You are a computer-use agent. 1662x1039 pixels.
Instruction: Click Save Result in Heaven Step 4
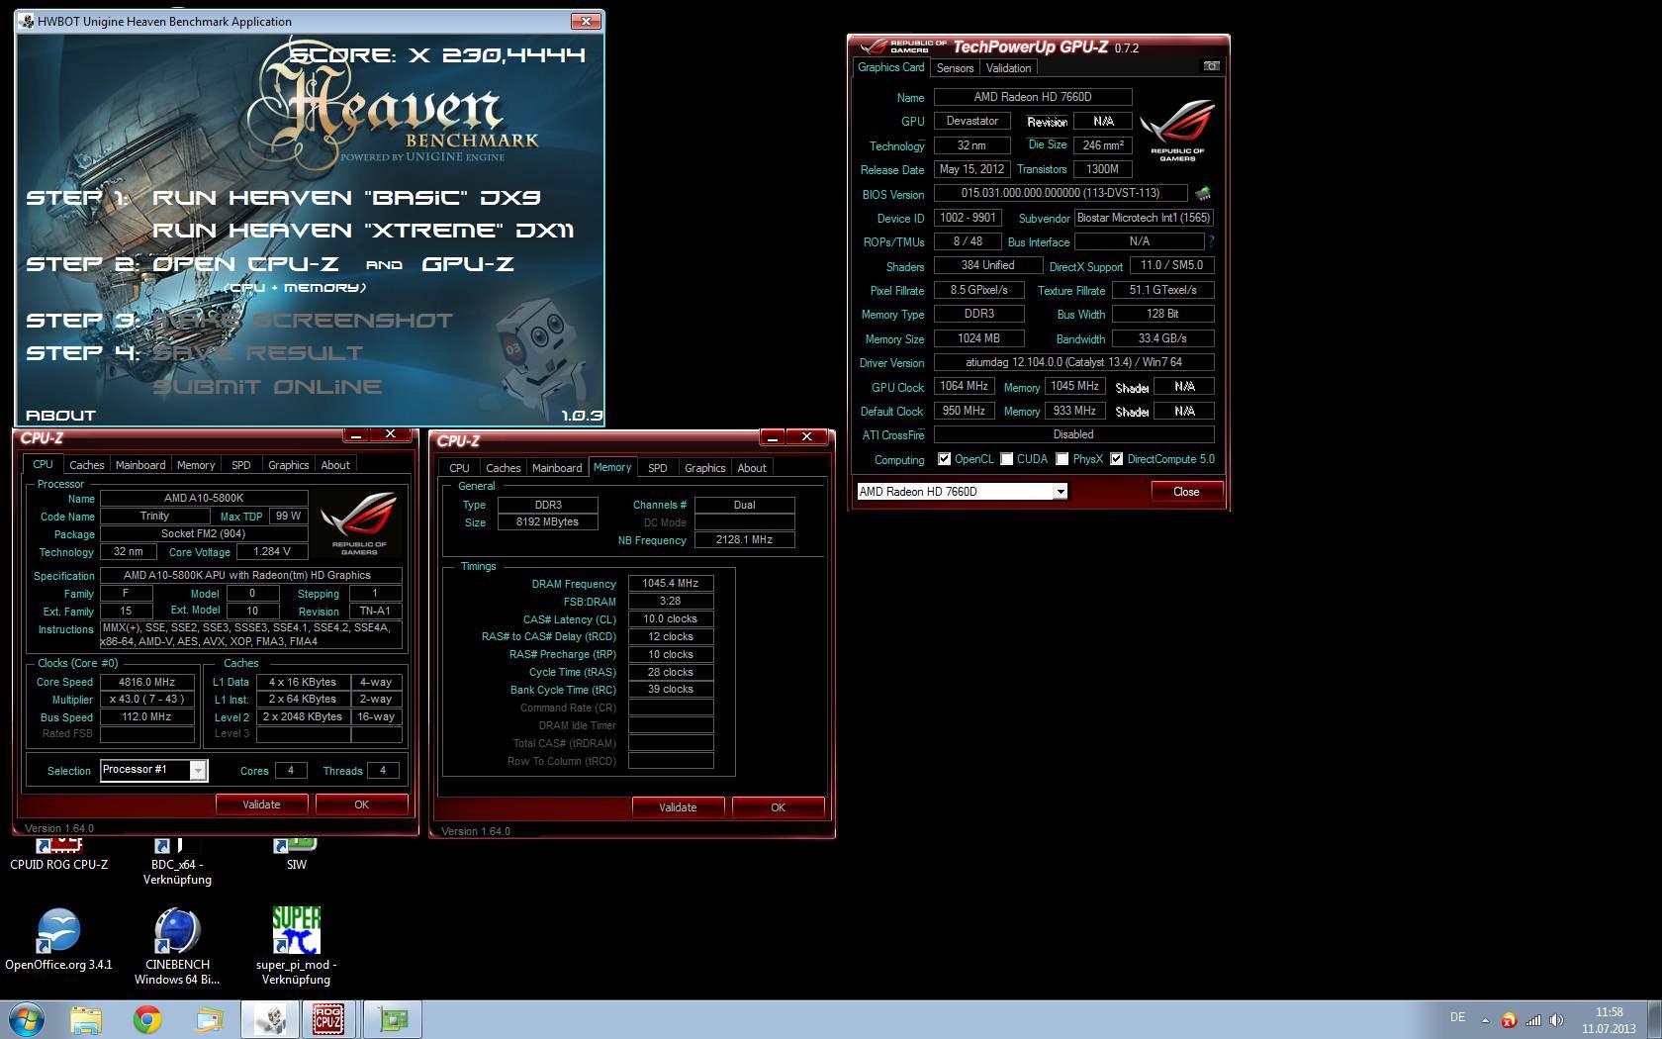(x=257, y=353)
